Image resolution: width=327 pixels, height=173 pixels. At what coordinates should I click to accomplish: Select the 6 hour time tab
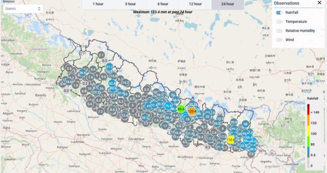click(163, 4)
